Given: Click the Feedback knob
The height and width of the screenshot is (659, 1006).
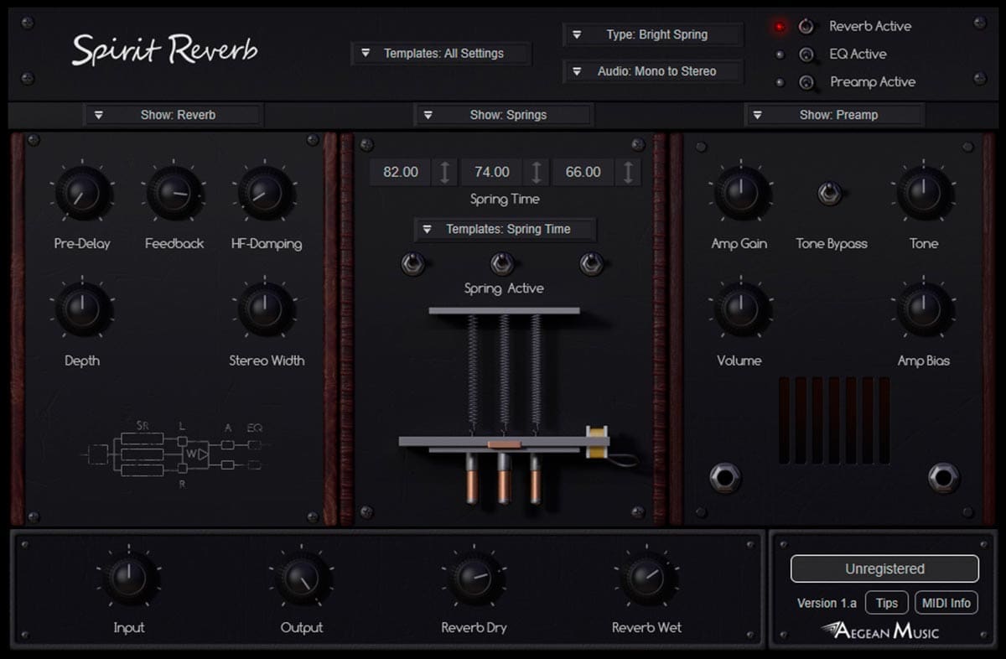Looking at the screenshot, I should point(174,193).
